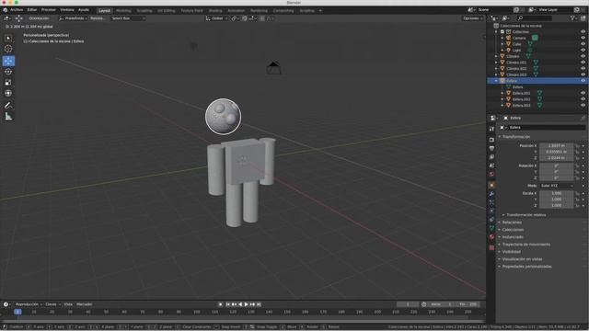Choose the Move tool in left toolbar
589x331 pixels.
[x=8, y=61]
